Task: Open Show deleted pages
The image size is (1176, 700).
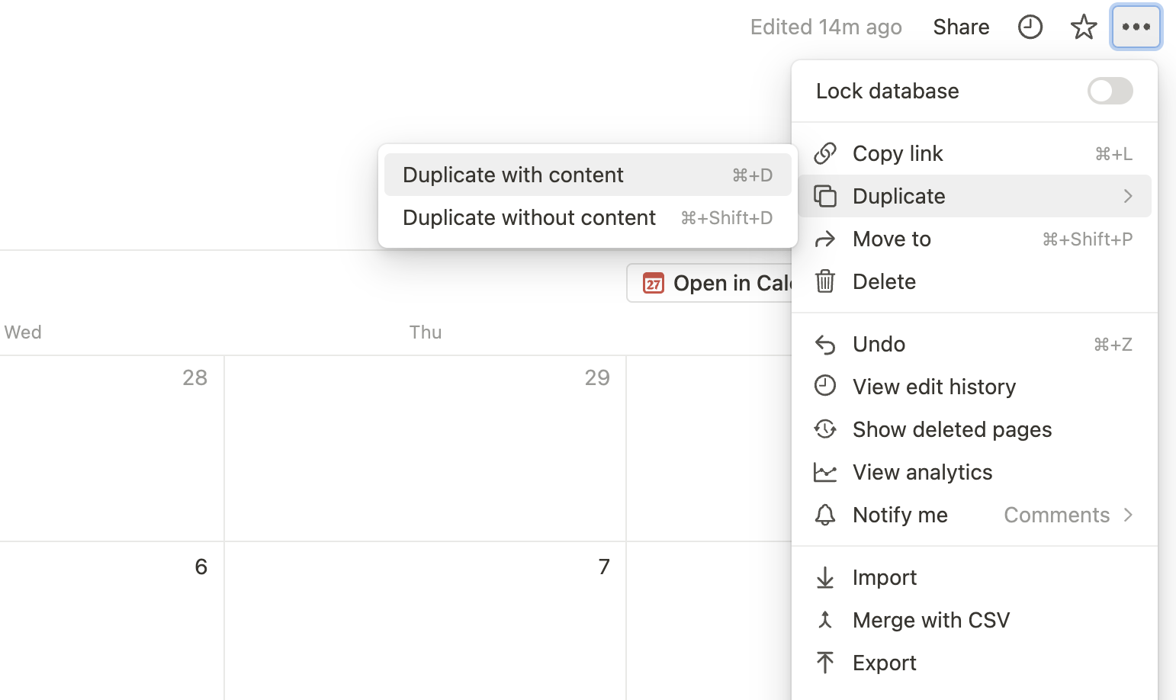Action: tap(952, 429)
